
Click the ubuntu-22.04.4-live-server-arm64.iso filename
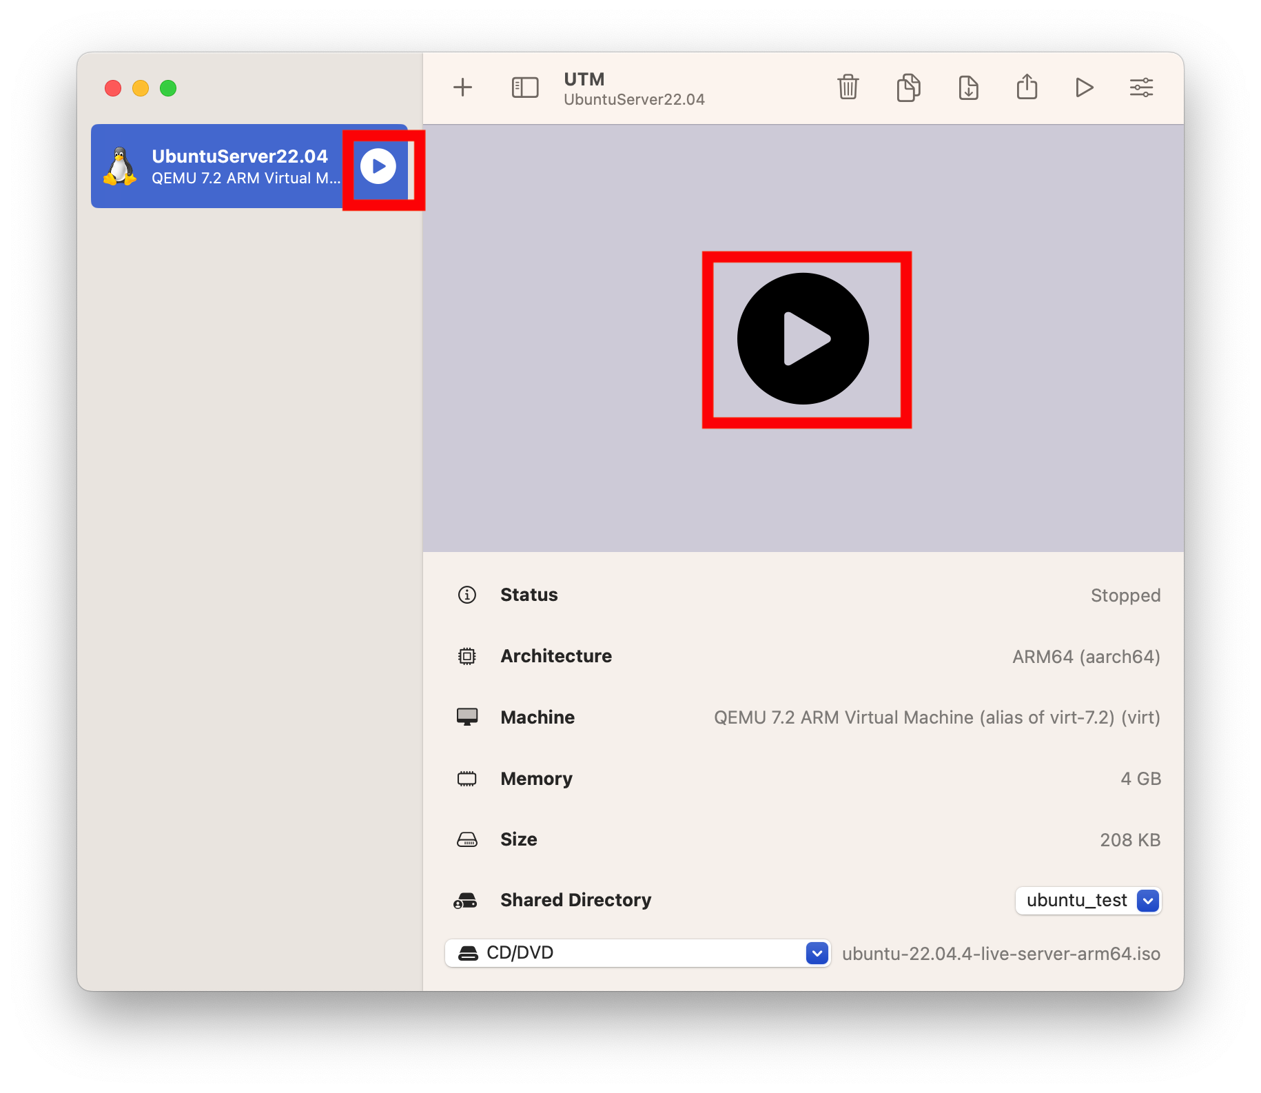pyautogui.click(x=1001, y=954)
